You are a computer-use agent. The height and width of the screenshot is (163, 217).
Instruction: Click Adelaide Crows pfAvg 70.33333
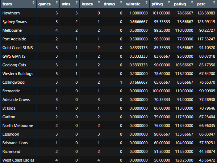coord(162,100)
